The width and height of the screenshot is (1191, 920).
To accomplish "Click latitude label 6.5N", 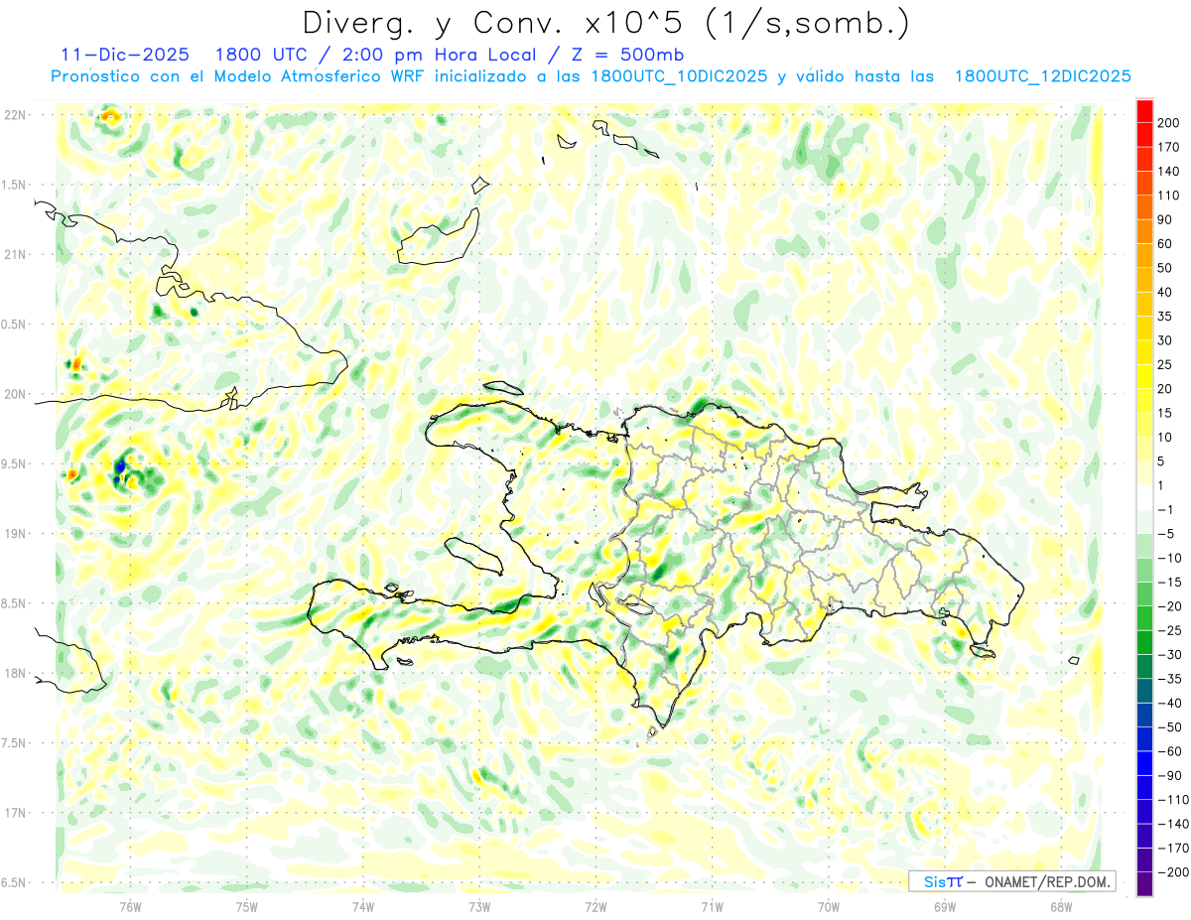I will pos(14,883).
